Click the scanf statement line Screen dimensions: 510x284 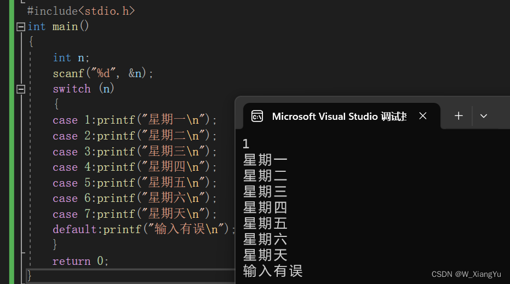click(x=103, y=73)
